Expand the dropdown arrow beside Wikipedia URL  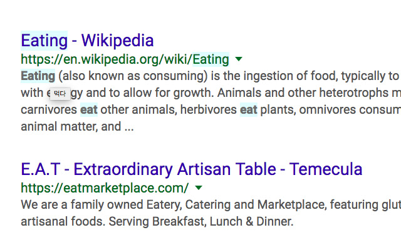239,59
